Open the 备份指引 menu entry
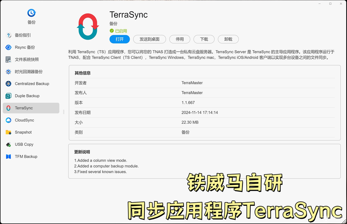Viewport: 347px width, 224px height. click(23, 35)
